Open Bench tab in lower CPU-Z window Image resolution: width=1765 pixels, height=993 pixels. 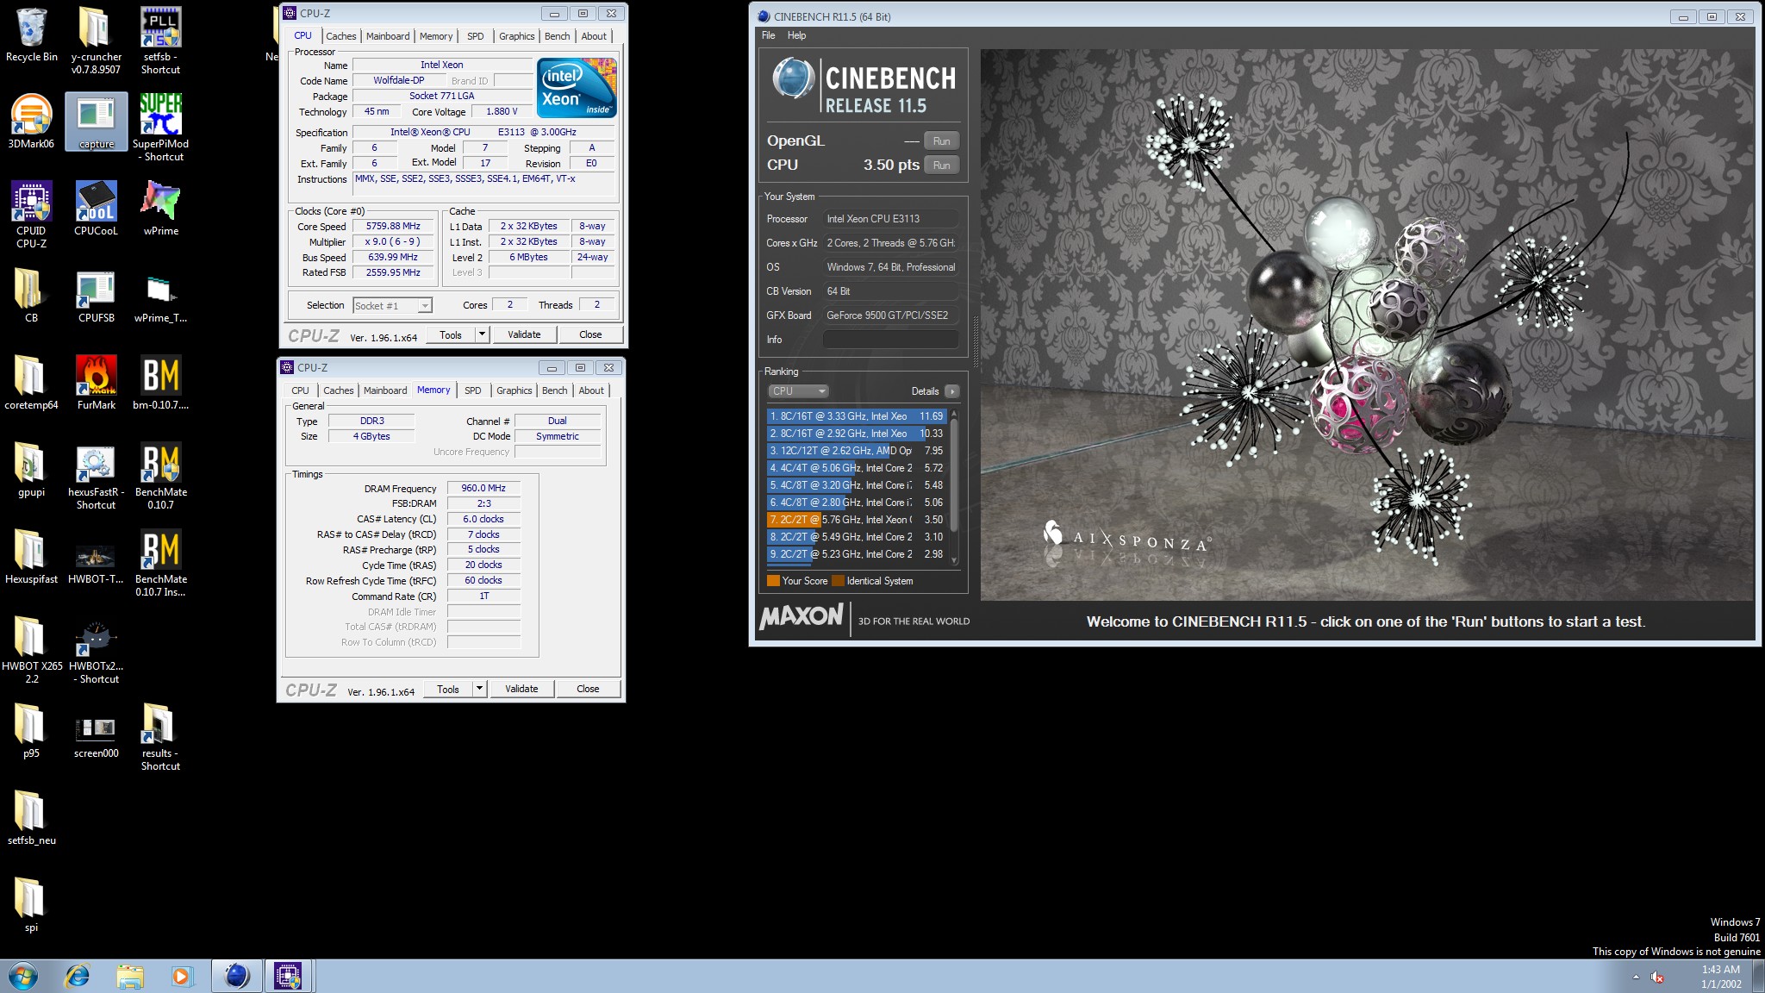pyautogui.click(x=554, y=390)
